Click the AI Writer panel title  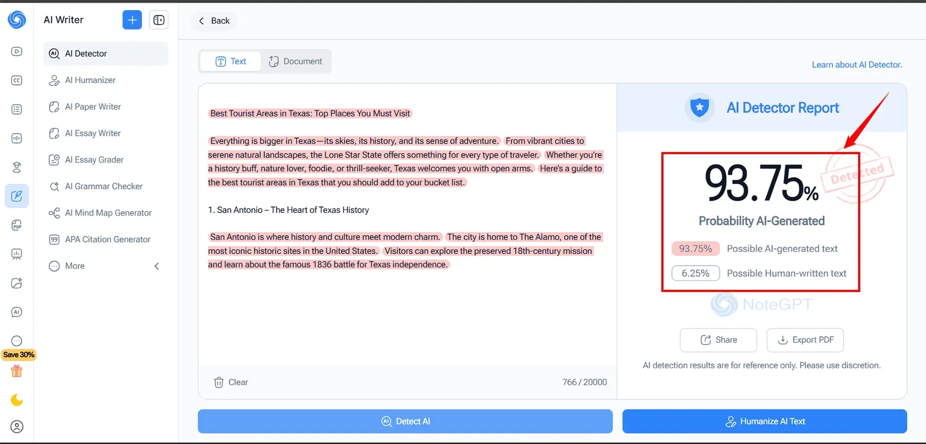pyautogui.click(x=63, y=20)
